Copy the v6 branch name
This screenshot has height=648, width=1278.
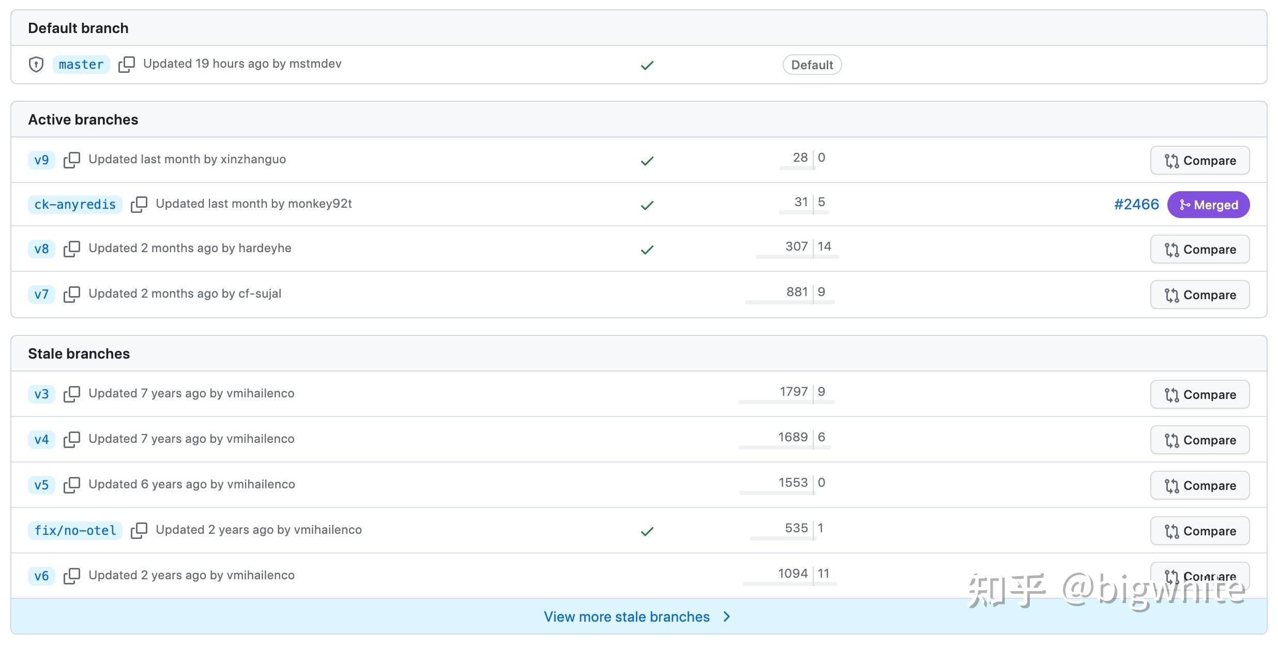tap(72, 576)
